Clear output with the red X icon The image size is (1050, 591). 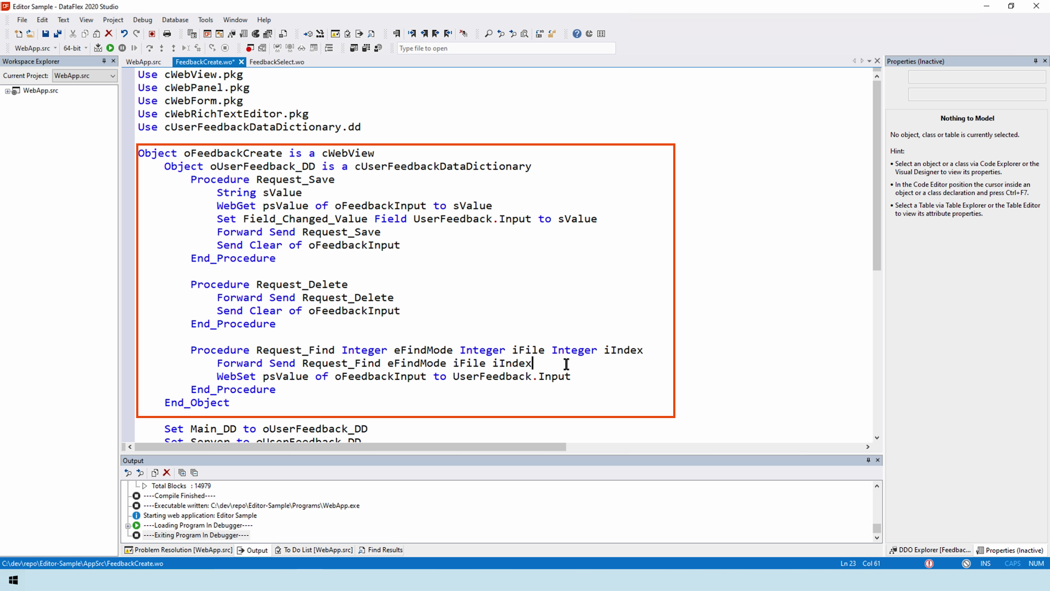tap(167, 473)
